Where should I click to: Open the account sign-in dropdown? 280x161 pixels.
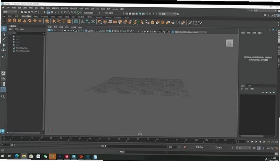pyautogui.click(x=167, y=14)
